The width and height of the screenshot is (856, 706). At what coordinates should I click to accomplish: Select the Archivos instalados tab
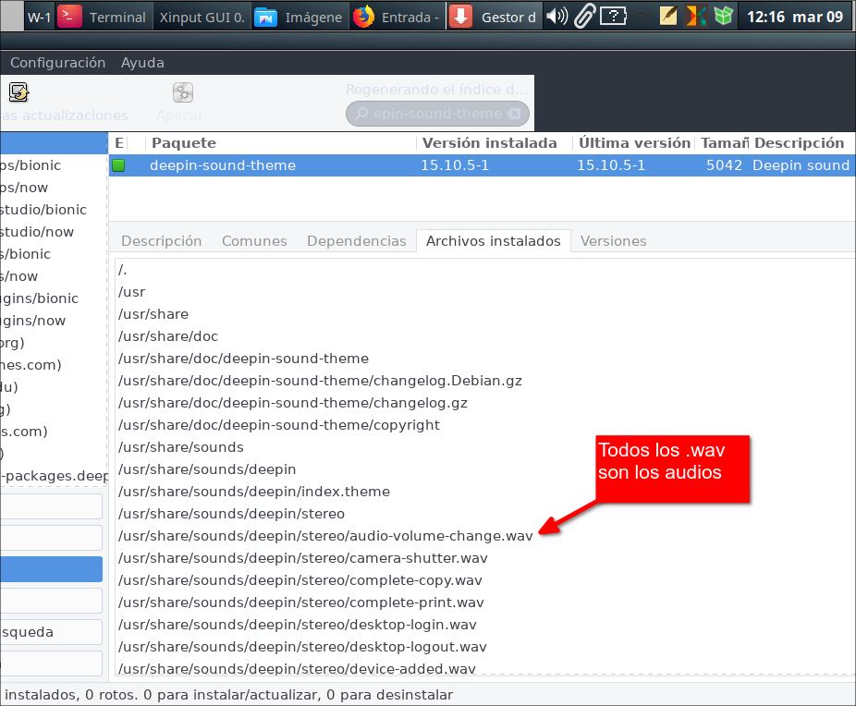pyautogui.click(x=494, y=241)
